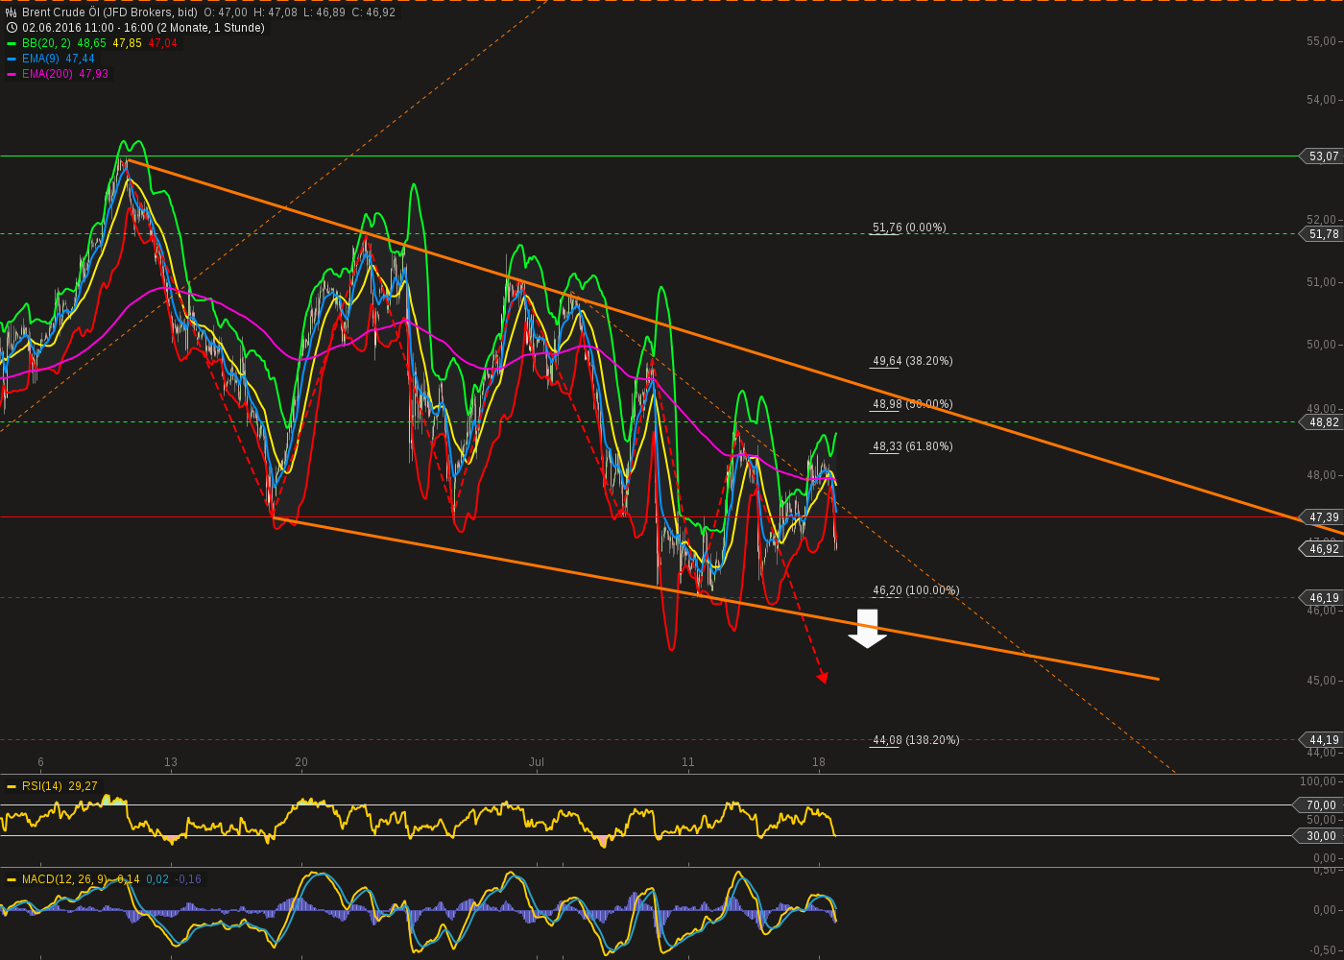Click the 6 date label on time axis
This screenshot has width=1344, height=960.
pyautogui.click(x=41, y=762)
